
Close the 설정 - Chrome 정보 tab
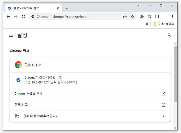tap(58, 8)
